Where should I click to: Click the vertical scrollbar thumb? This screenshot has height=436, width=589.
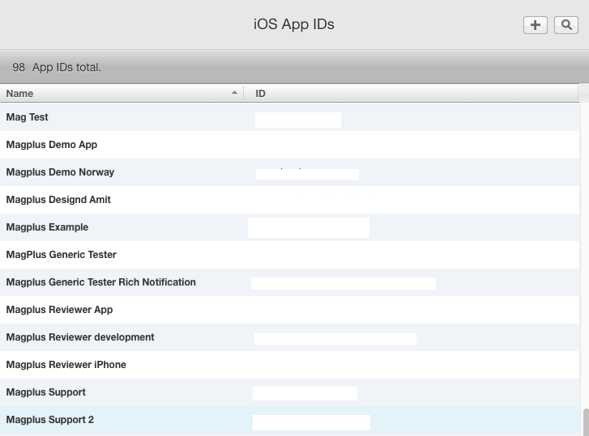click(x=585, y=423)
